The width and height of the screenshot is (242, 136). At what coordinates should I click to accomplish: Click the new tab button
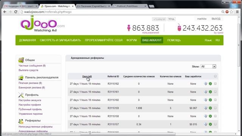pyautogui.click(x=151, y=6)
